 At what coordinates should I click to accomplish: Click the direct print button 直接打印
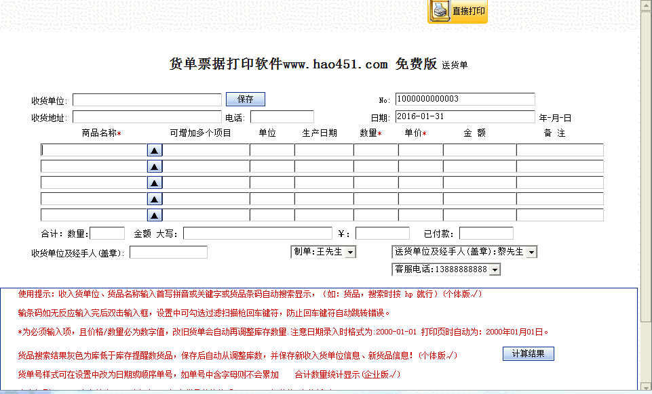(x=457, y=12)
